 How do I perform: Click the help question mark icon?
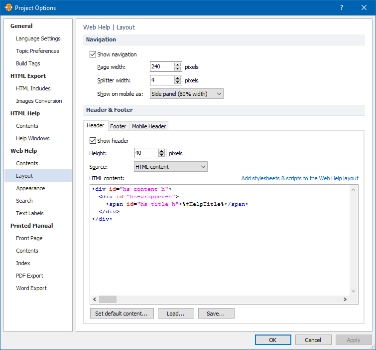pos(342,7)
